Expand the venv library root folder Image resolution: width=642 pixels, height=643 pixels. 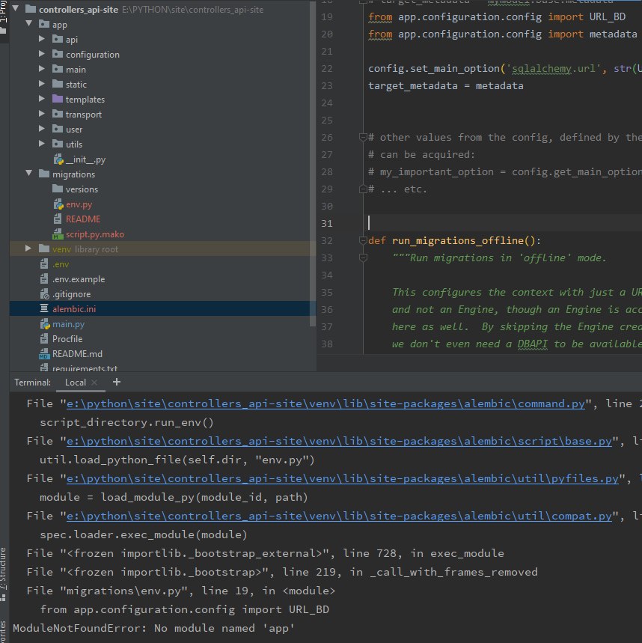tap(29, 249)
